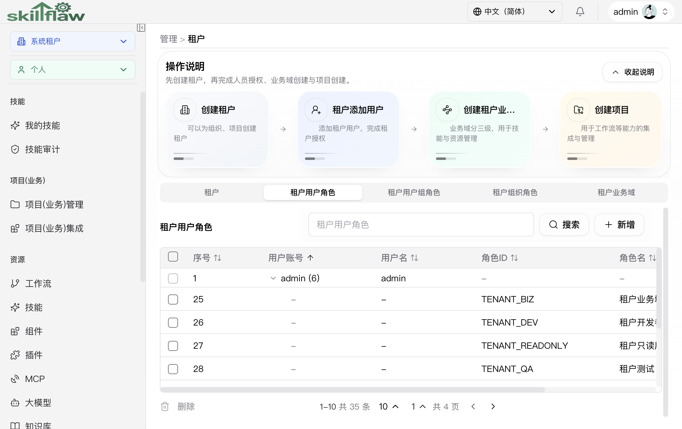Check the row 1 admin checkbox
The height and width of the screenshot is (429, 682).
coord(173,278)
